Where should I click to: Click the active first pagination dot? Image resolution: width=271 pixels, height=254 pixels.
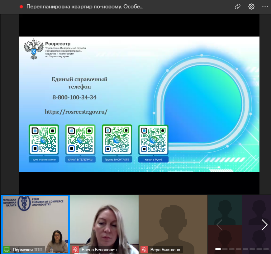click(x=218, y=249)
